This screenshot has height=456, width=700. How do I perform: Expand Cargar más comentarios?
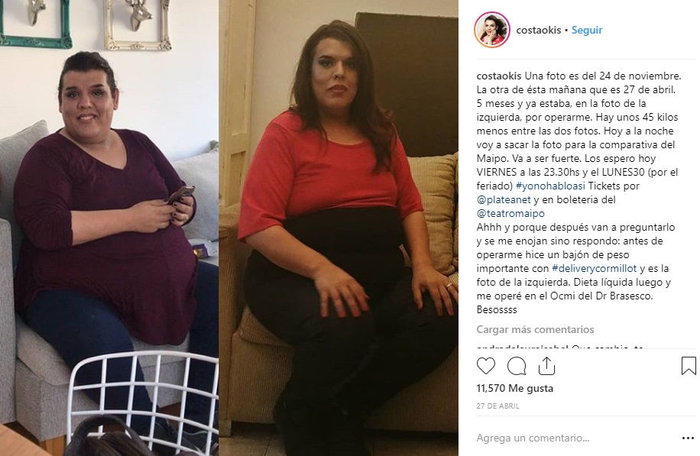[535, 330]
